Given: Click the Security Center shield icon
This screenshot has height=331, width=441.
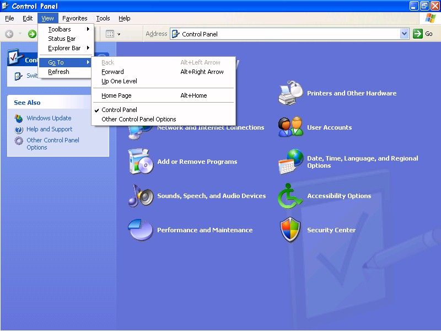Looking at the screenshot, I should (291, 230).
